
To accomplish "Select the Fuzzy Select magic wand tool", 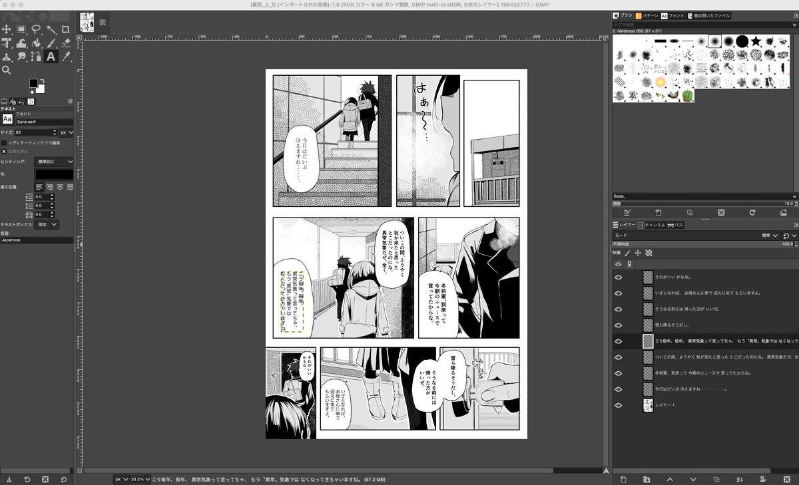I will [51, 29].
